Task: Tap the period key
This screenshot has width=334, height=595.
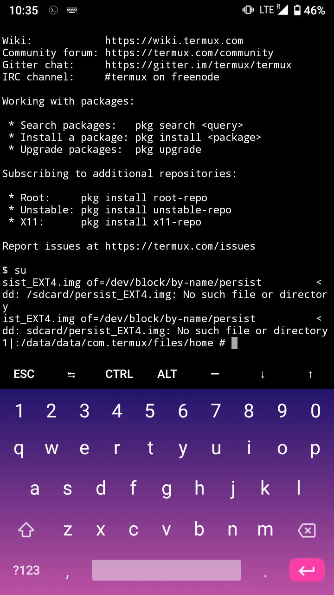Action: [266, 575]
